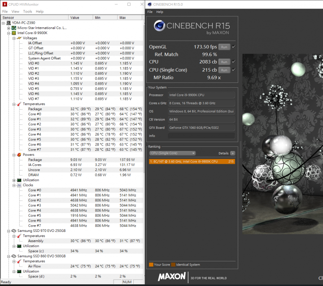This screenshot has width=323, height=286.
Task: Click the Micro-Star motherboard icon
Action: click(x=14, y=28)
